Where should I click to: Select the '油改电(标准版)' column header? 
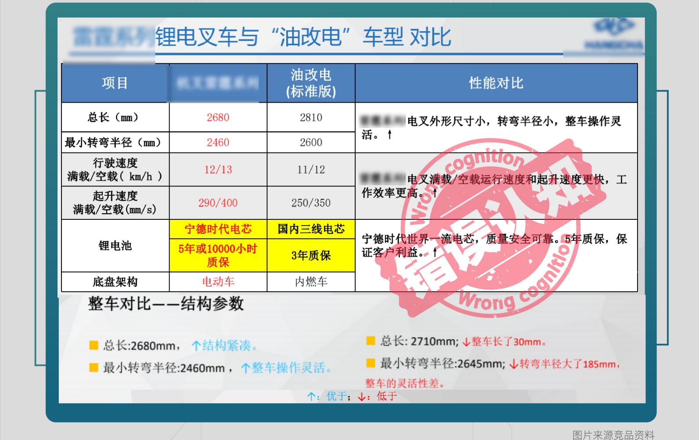coord(311,83)
